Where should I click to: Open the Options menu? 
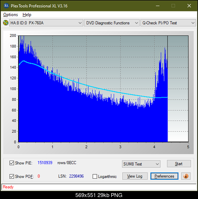coord(10,15)
